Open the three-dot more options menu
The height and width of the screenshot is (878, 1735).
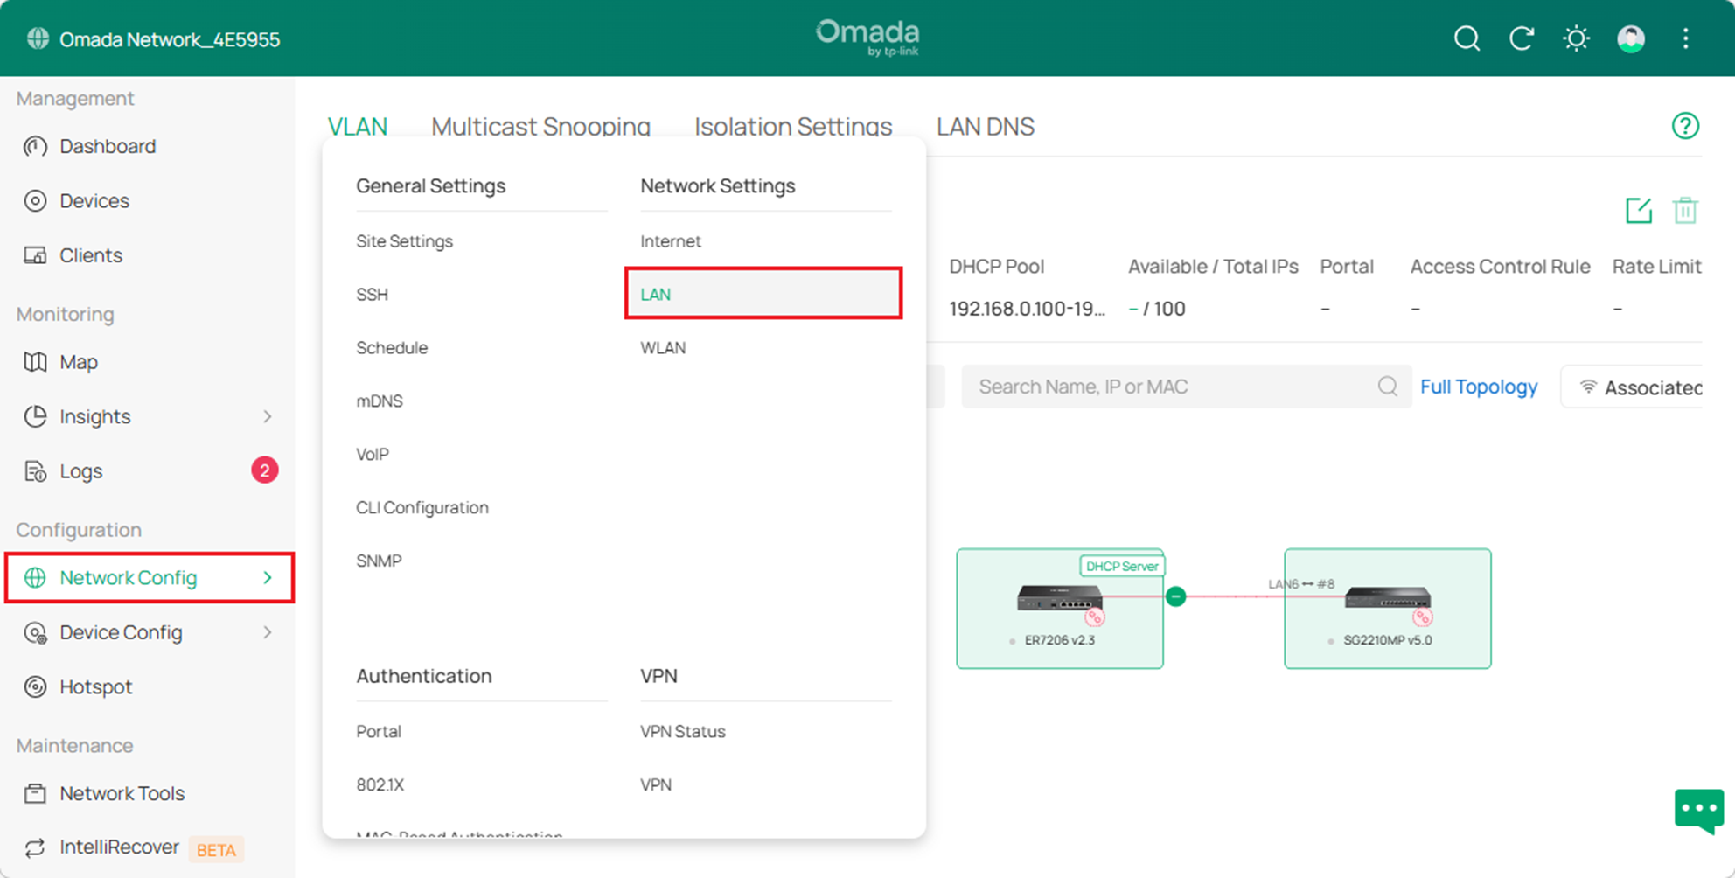(x=1685, y=38)
